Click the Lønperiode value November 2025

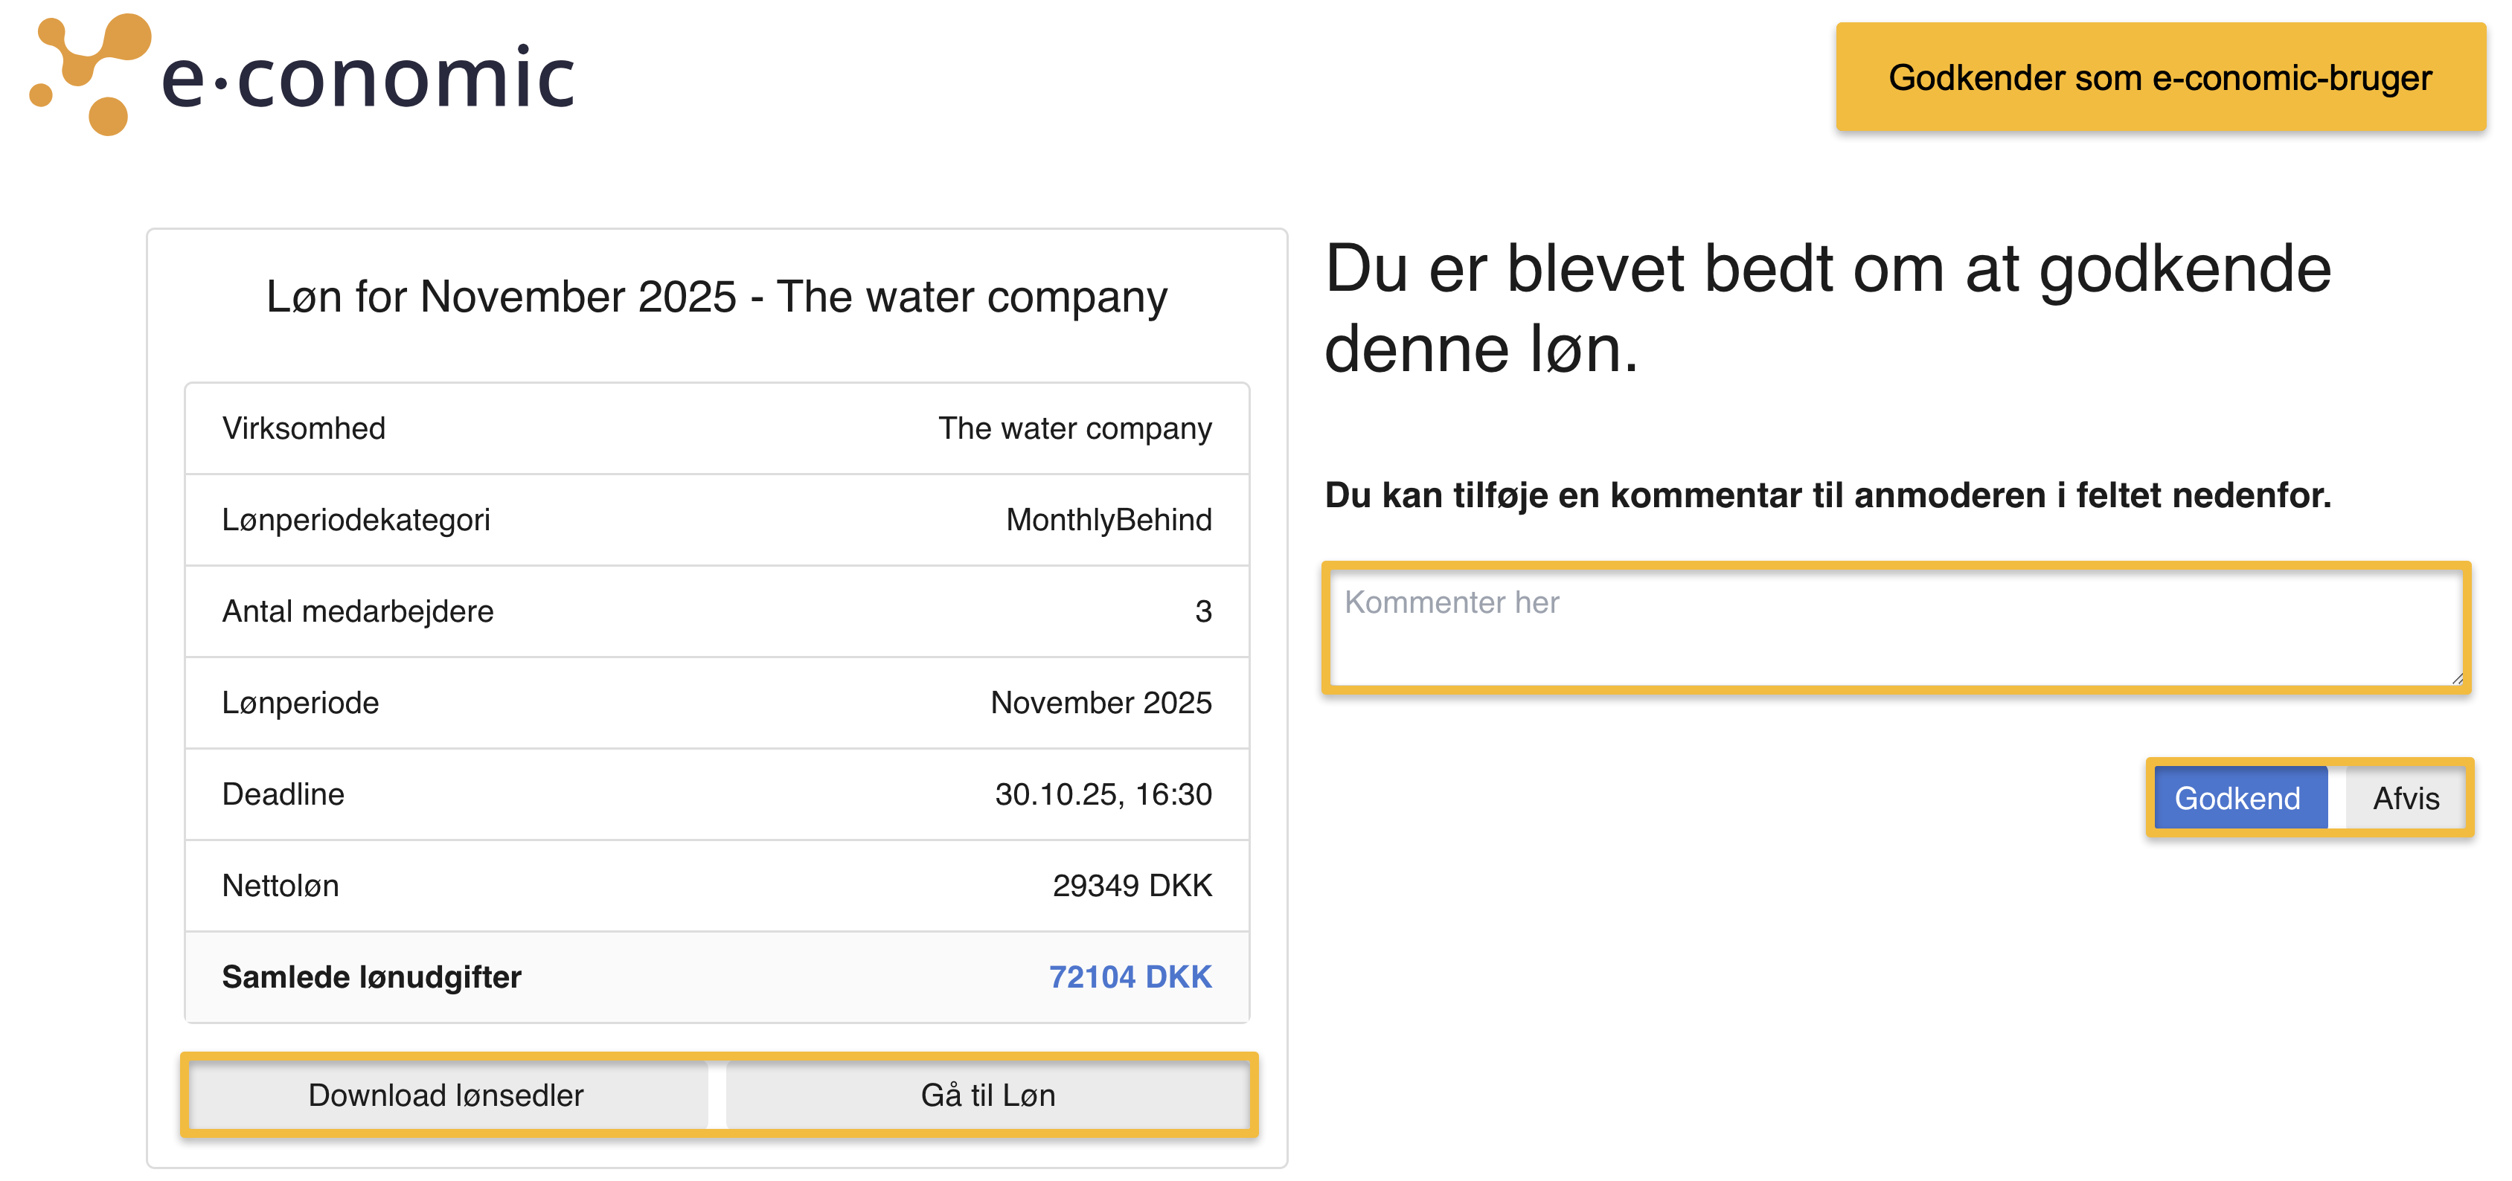(1100, 703)
